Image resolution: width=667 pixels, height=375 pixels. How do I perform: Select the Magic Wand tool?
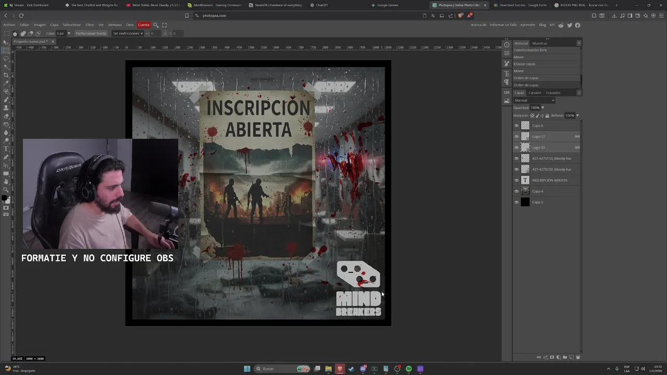(x=6, y=67)
